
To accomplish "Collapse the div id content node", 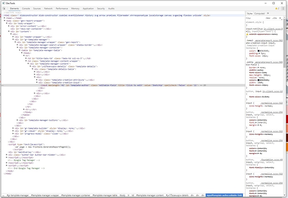I will [x=9, y=31].
